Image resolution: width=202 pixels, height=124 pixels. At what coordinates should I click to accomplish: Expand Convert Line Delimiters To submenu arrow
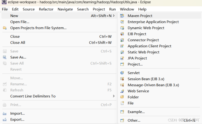tap(114, 96)
